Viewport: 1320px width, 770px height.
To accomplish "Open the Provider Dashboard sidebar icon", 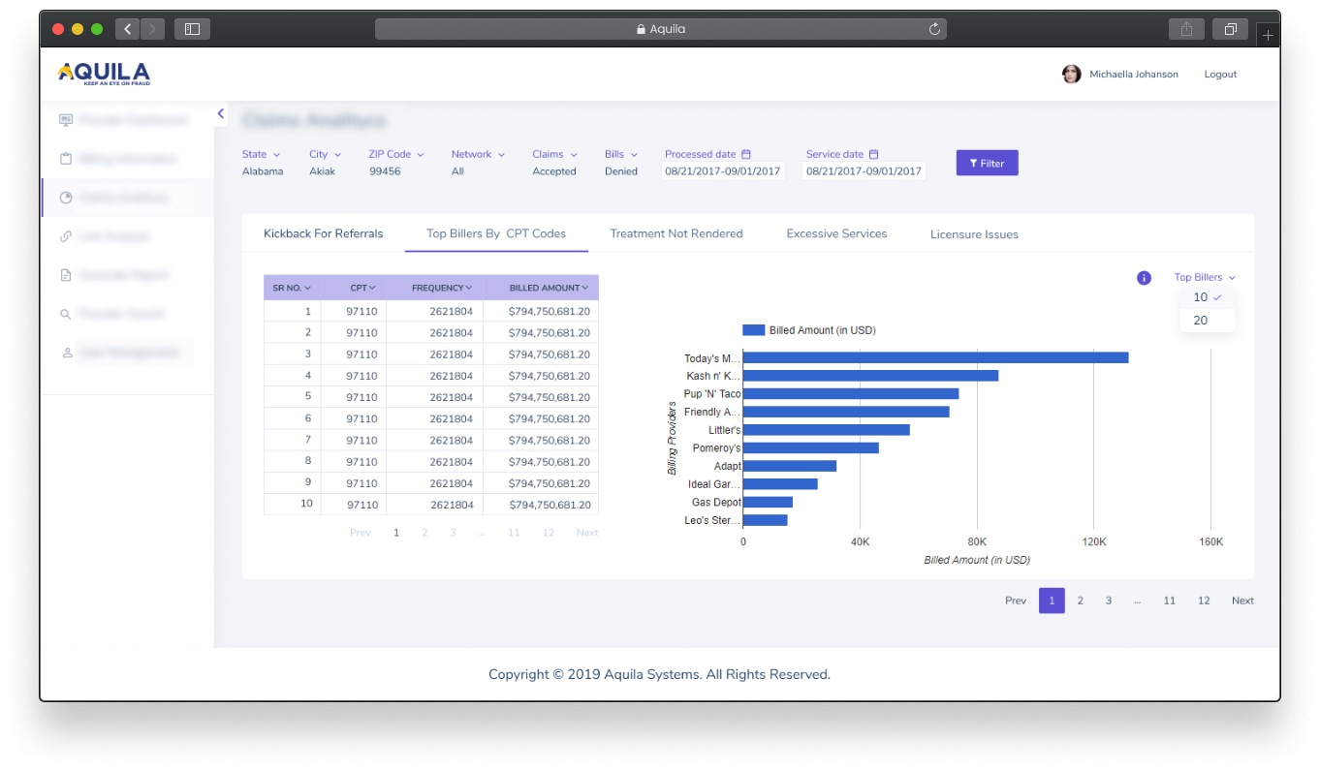I will coord(64,120).
